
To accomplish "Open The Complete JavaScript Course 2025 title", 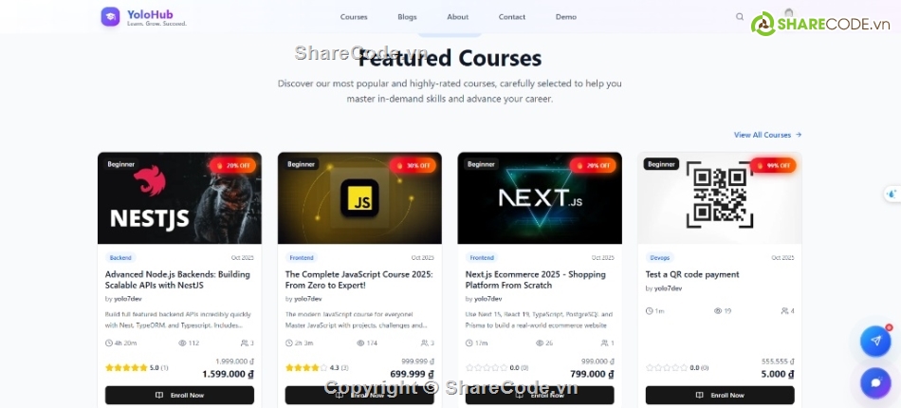I will coord(359,280).
